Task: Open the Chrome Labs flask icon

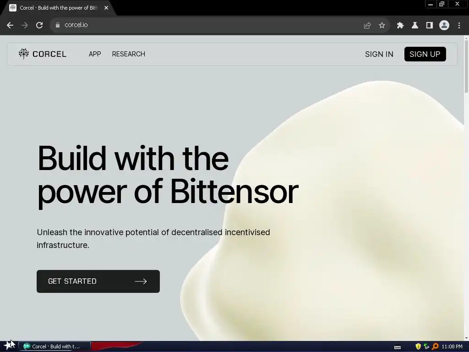Action: (414, 26)
